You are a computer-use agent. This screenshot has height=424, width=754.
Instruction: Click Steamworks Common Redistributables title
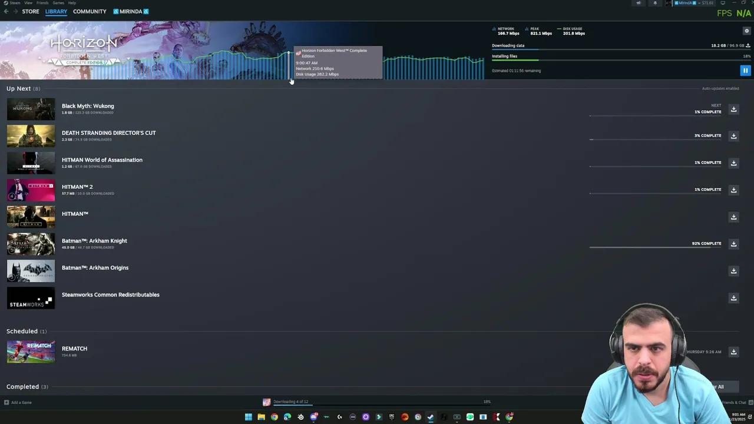tap(110, 294)
